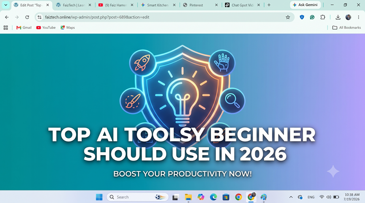Screen dimensions: 365x203
Task: Open Task View on the taskbar
Action: click(x=176, y=197)
